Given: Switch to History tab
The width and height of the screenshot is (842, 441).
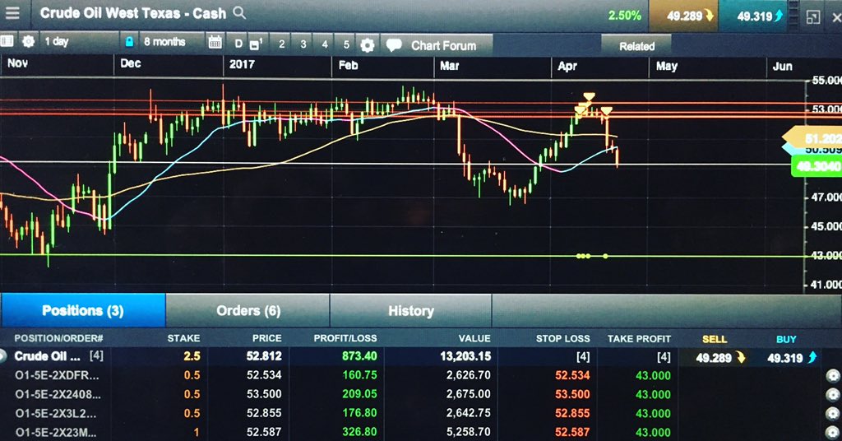Looking at the screenshot, I should (411, 311).
